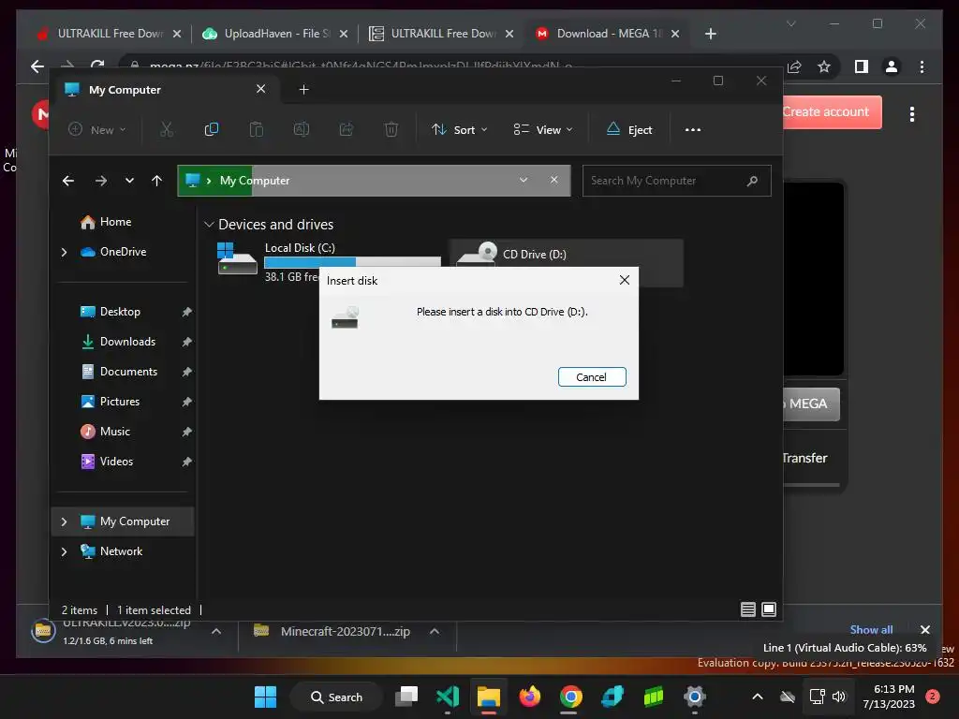Expand the Network tree node

(65, 551)
